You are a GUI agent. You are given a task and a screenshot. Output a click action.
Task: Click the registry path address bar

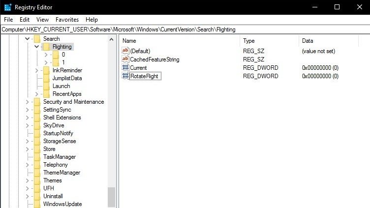(185, 30)
